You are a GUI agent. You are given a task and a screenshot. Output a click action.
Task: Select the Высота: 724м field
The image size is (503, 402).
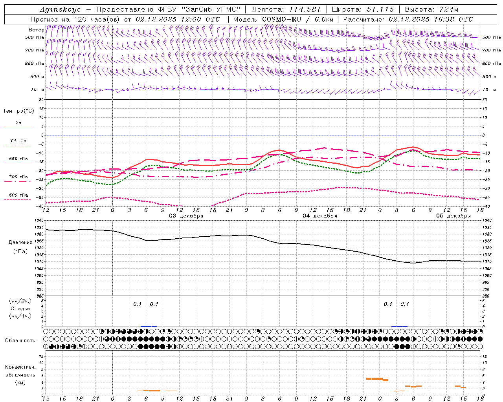(431, 9)
